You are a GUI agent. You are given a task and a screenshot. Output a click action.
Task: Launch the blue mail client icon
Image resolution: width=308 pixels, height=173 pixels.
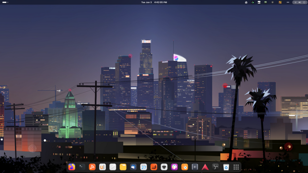133,167
